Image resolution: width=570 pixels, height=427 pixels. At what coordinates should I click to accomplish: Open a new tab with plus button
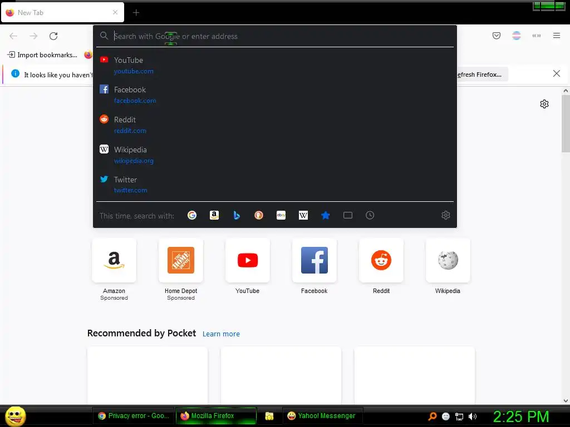pyautogui.click(x=136, y=13)
